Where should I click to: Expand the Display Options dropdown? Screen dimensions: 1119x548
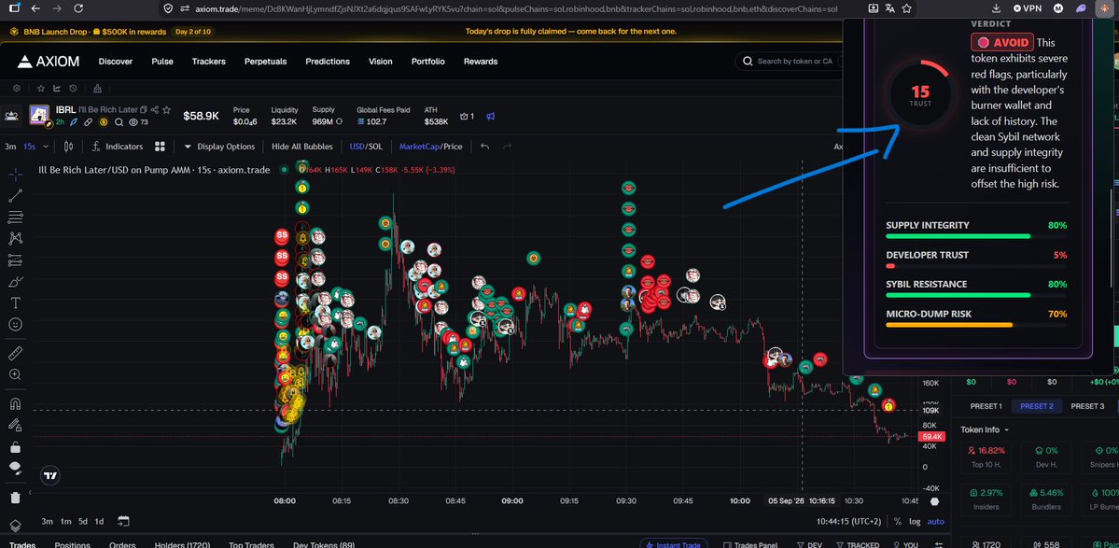tap(219, 147)
